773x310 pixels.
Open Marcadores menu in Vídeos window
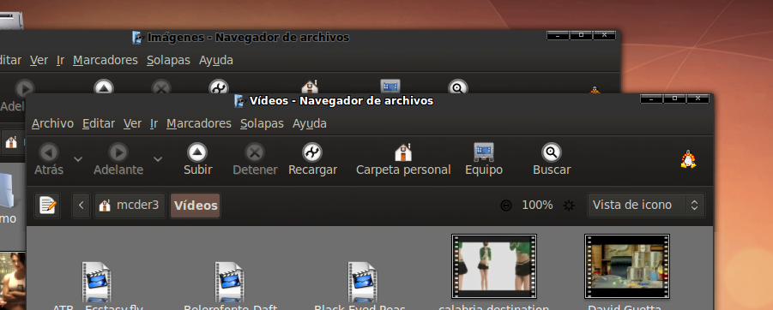point(199,123)
